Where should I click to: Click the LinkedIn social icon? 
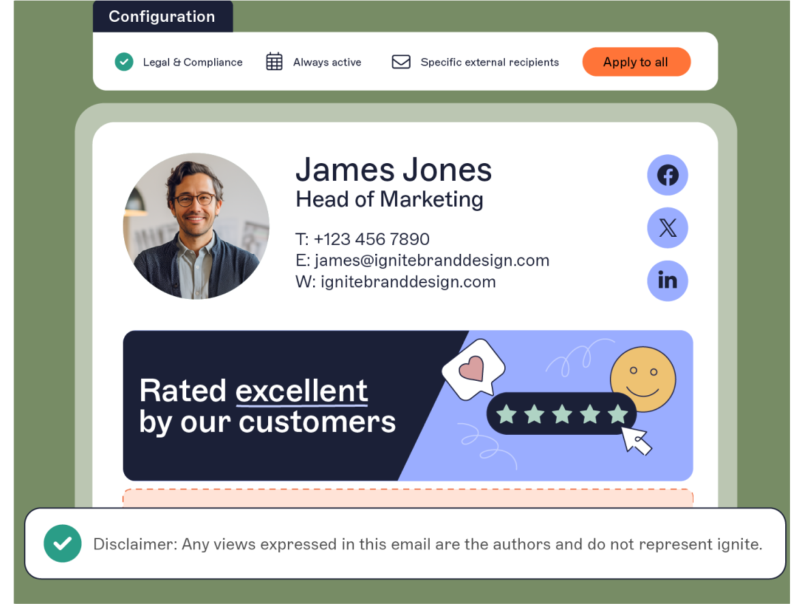coord(667,281)
